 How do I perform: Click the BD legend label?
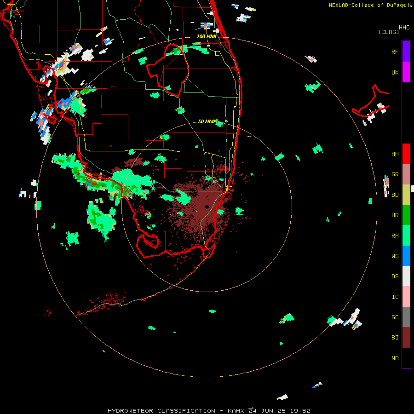(x=395, y=195)
